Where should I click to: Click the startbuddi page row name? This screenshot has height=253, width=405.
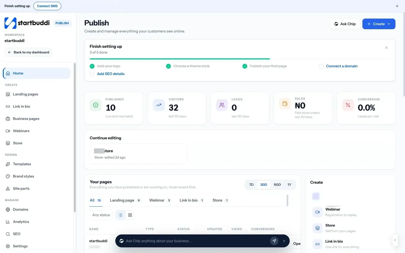pyautogui.click(x=98, y=241)
